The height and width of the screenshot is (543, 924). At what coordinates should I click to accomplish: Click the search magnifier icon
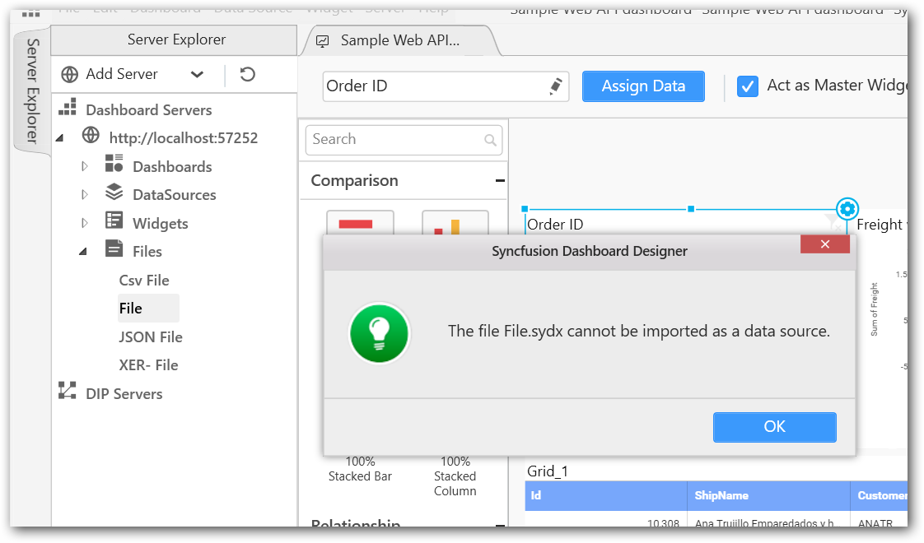[x=491, y=140]
